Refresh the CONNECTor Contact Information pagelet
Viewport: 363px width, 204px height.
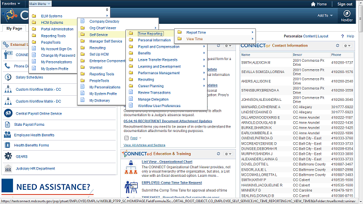(x=337, y=45)
